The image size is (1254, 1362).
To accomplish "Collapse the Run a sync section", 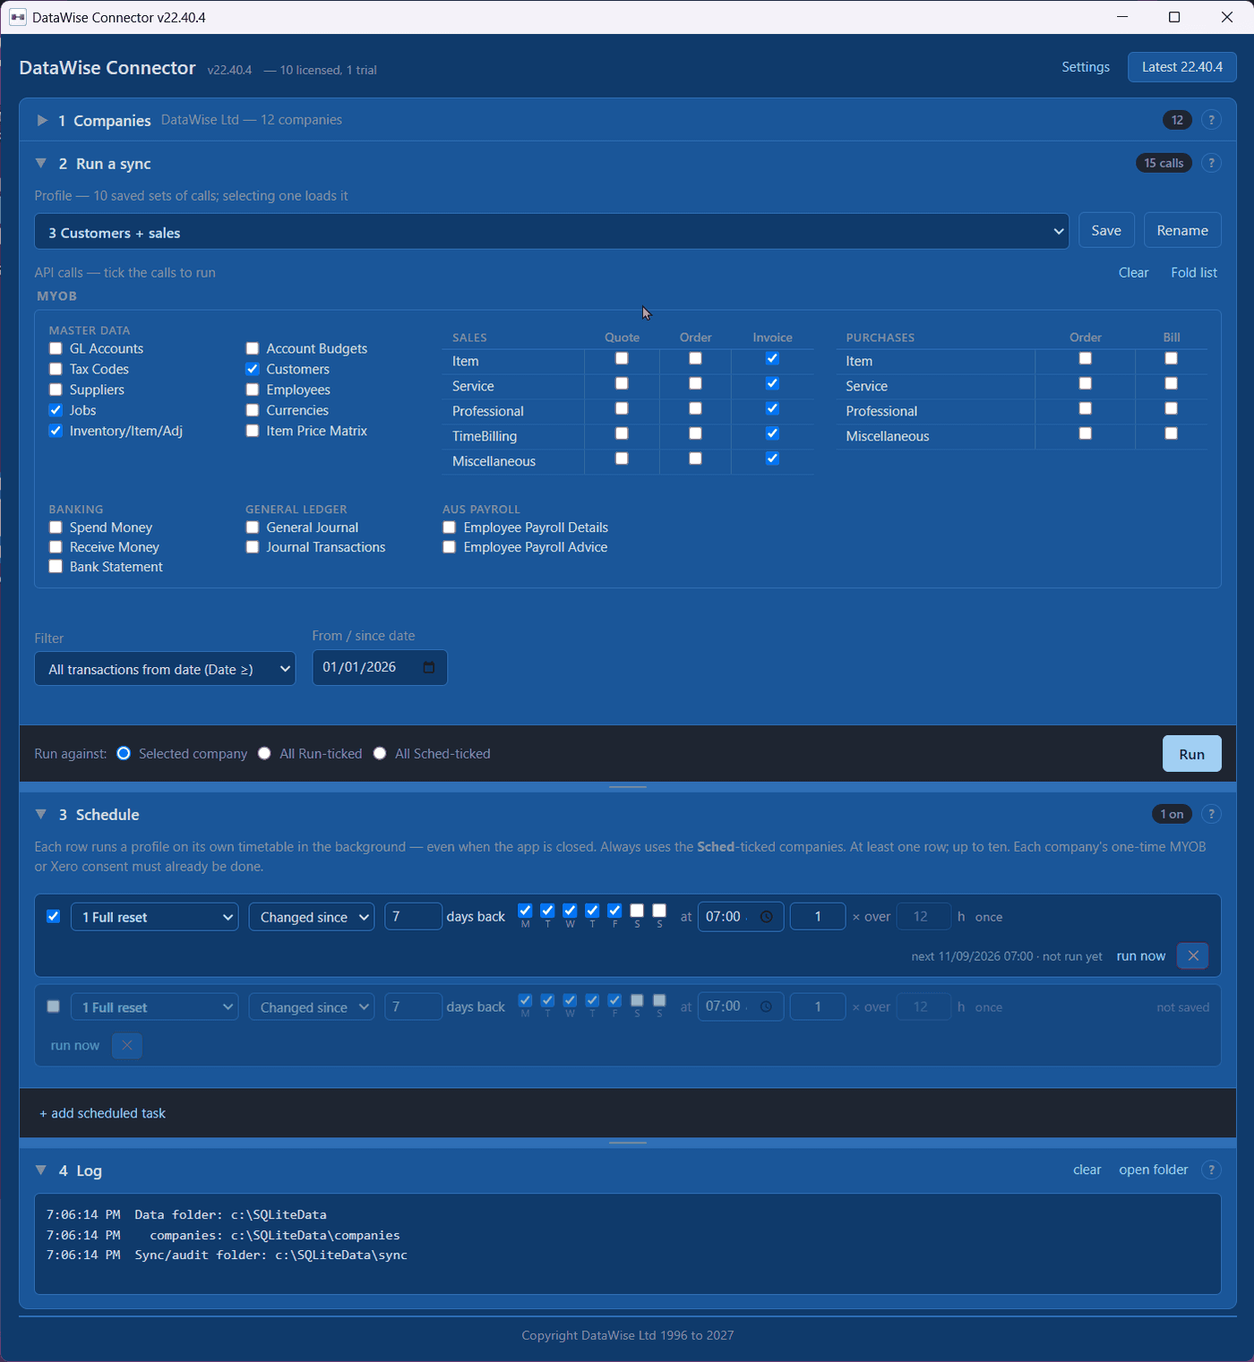I will (x=41, y=163).
